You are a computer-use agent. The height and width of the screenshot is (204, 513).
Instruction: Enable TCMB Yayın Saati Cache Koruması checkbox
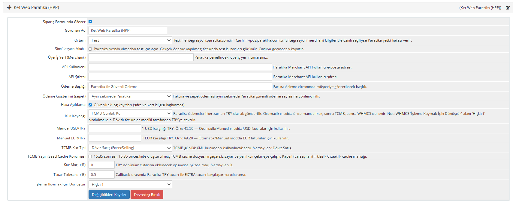point(90,156)
